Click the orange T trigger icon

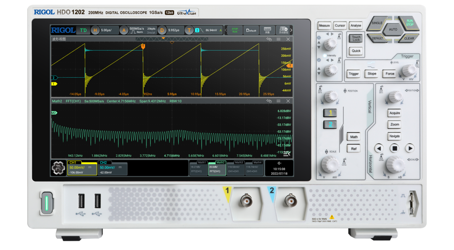tap(189, 30)
